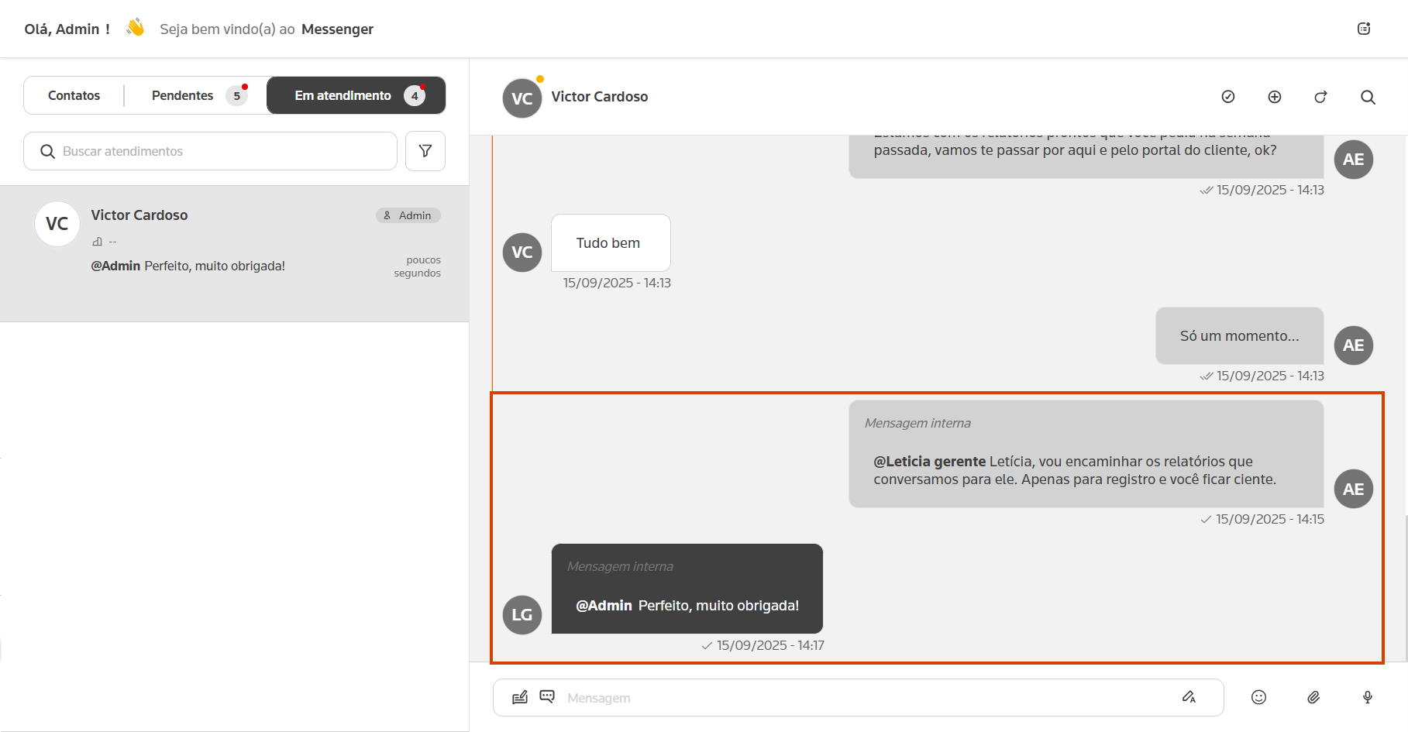
Task: Toggle internal message mode speech-bubble icon
Action: (x=547, y=696)
